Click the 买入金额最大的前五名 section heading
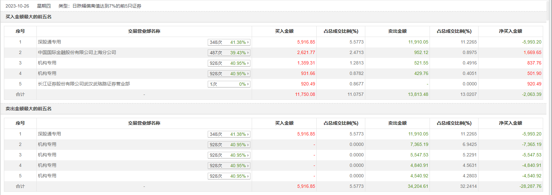Image resolution: width=552 pixels, height=195 pixels. [x=29, y=17]
